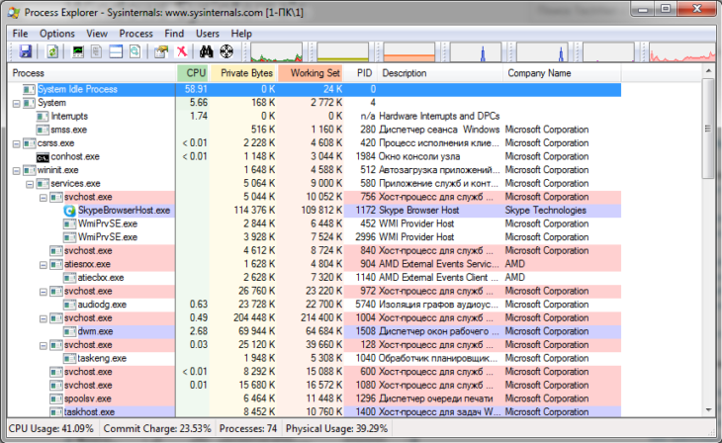
Task: Click the red X Kill Process icon
Action: (x=182, y=51)
